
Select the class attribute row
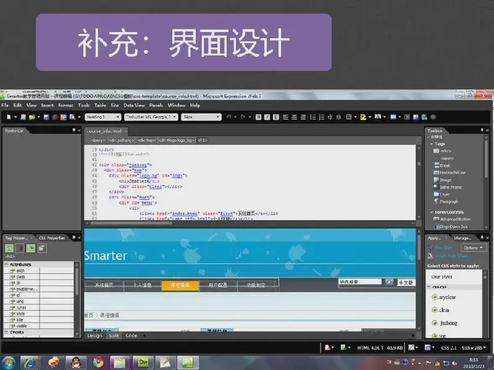[39, 277]
